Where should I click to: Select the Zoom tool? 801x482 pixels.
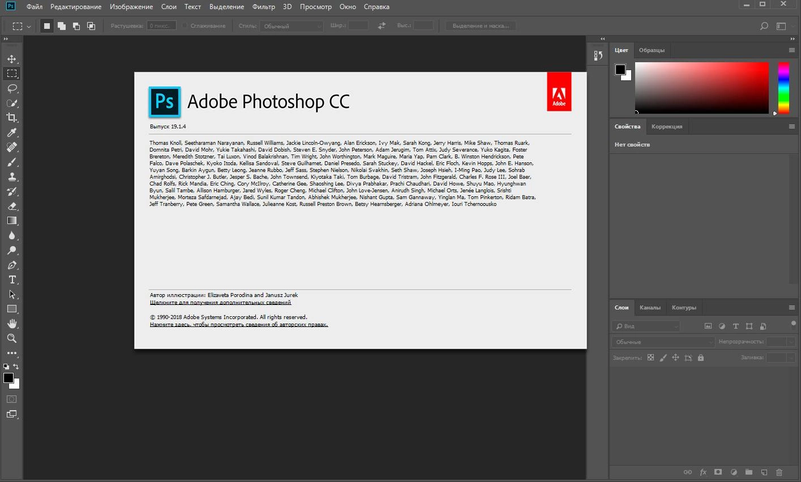[12, 338]
